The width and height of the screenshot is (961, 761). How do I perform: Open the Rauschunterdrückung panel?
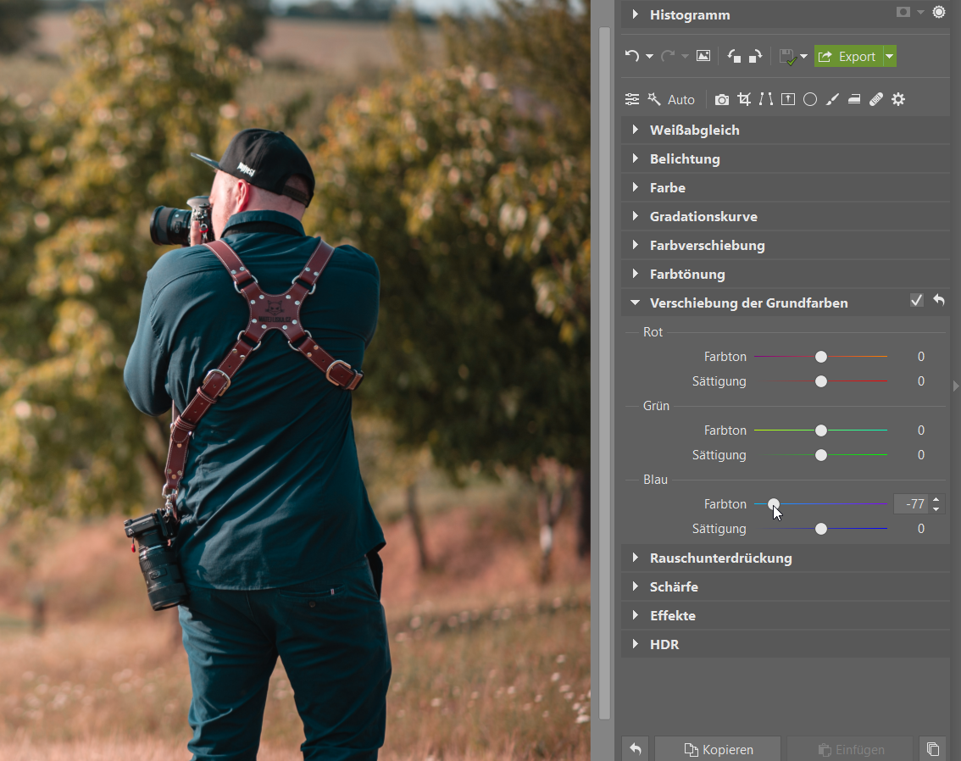click(x=720, y=558)
